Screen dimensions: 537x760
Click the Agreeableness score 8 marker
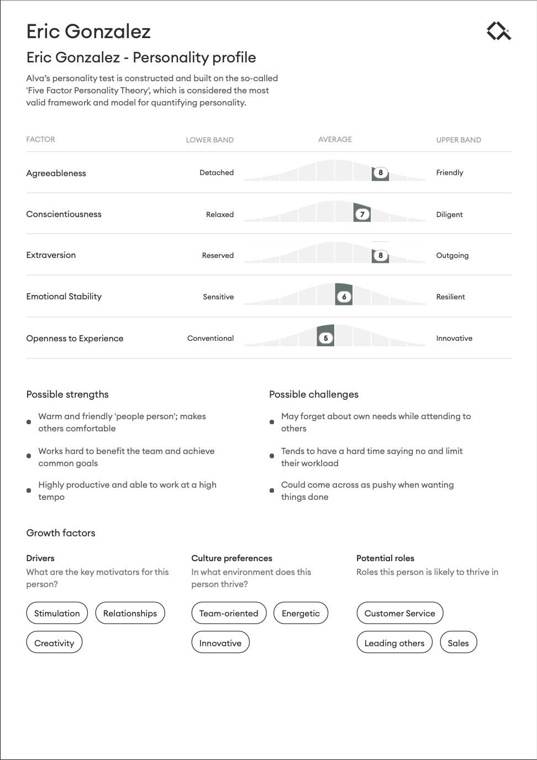tap(380, 173)
